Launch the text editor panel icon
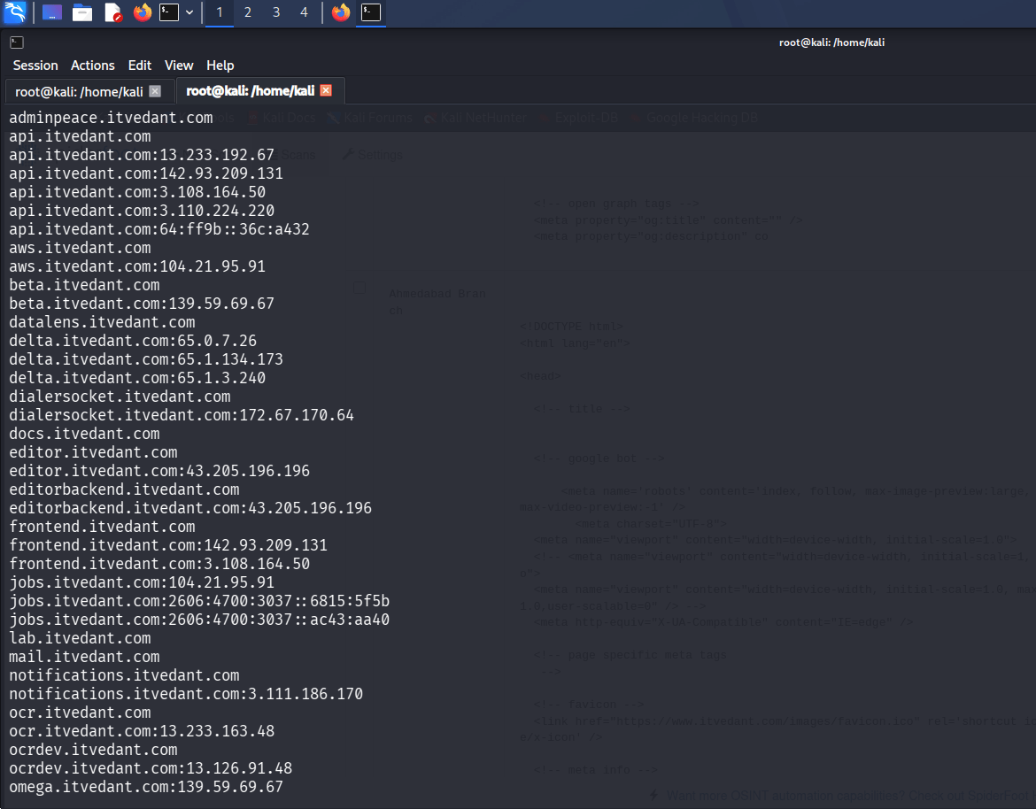Screen dimensions: 1036x809 coord(113,12)
